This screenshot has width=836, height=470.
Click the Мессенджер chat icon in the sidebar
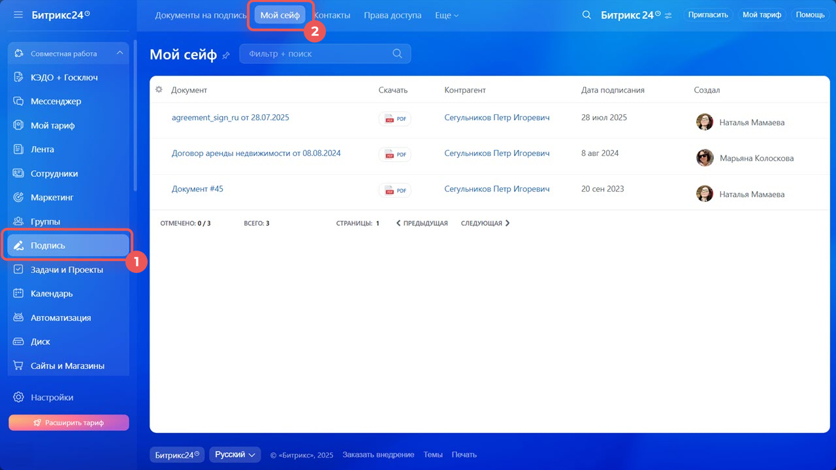(18, 101)
